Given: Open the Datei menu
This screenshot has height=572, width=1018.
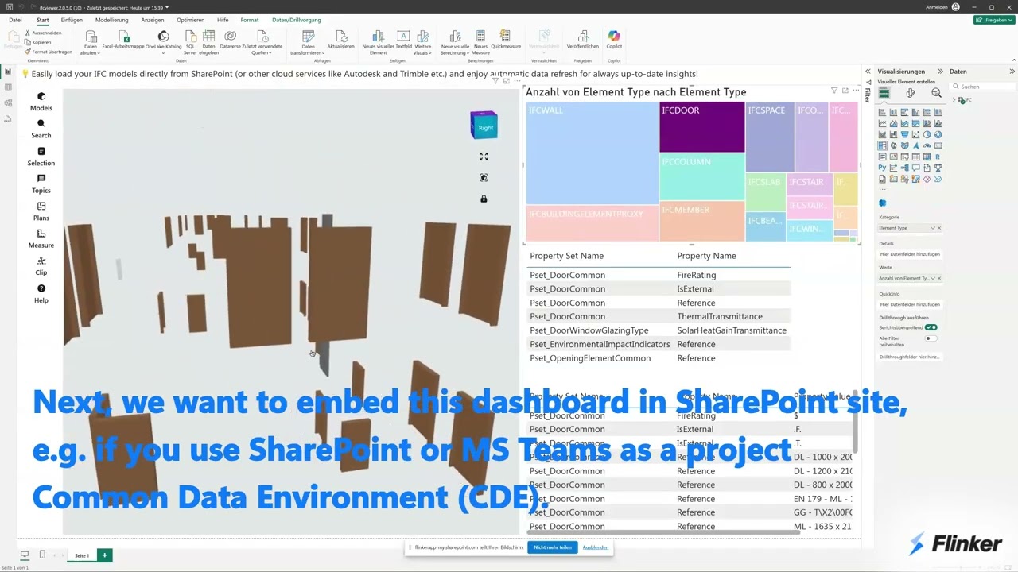Looking at the screenshot, I should [15, 20].
